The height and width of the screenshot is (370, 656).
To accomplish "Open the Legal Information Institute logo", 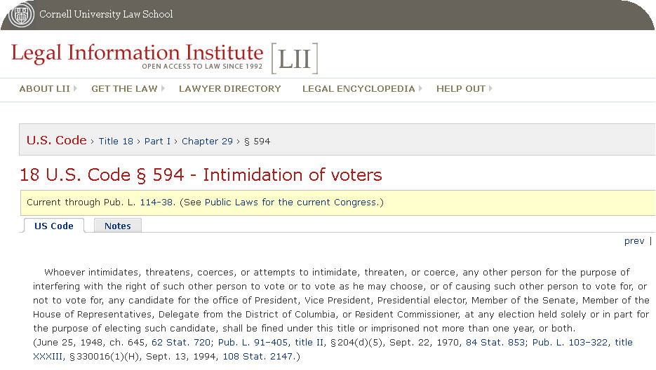I will (x=138, y=56).
